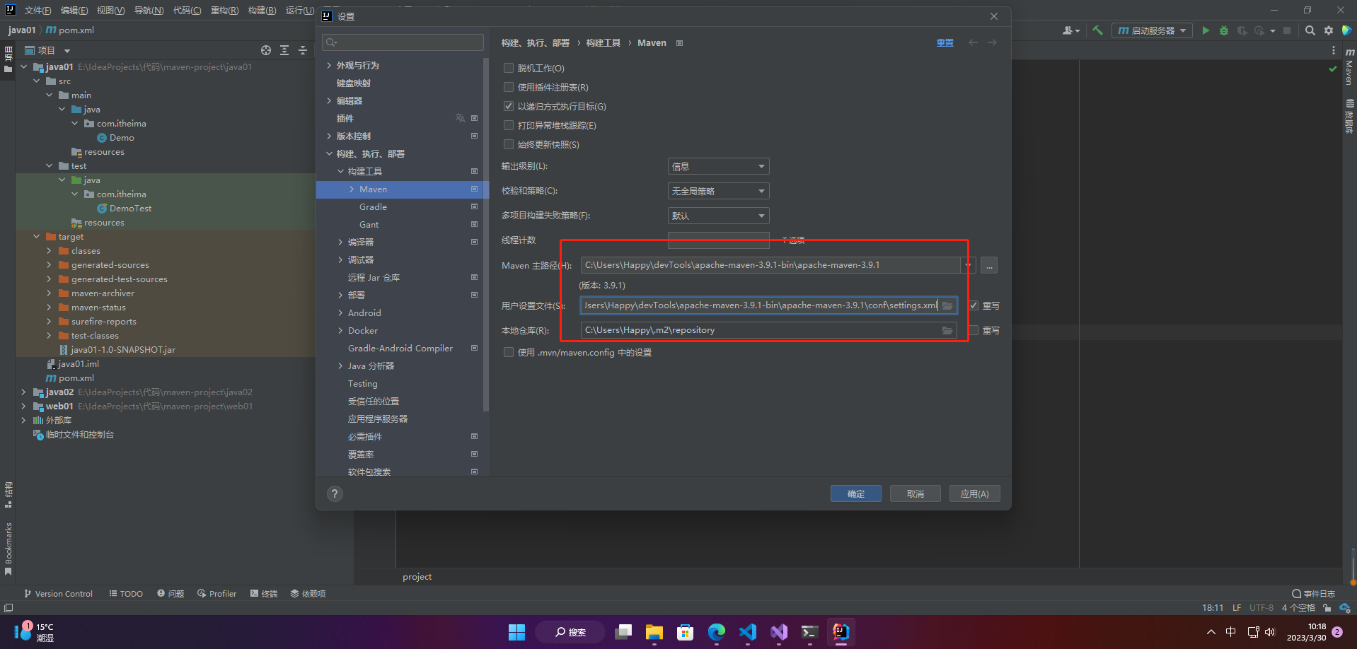Click the editor three-dot options icon

[1334, 50]
